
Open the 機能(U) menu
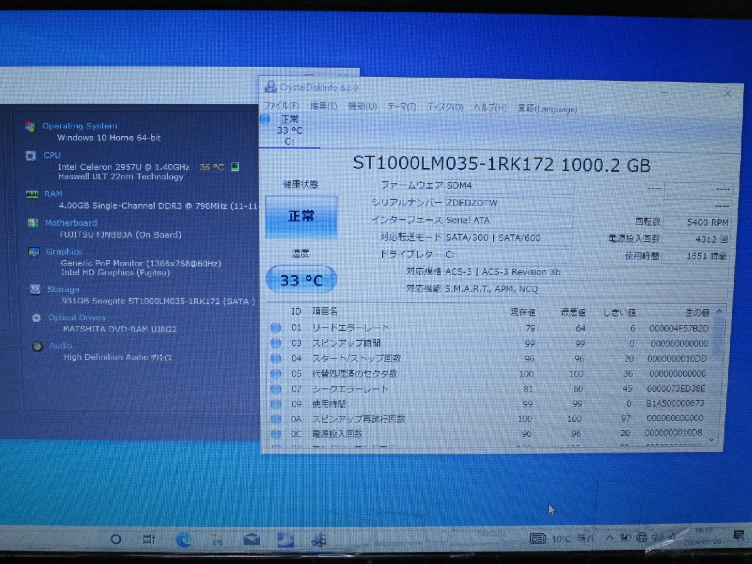point(362,107)
